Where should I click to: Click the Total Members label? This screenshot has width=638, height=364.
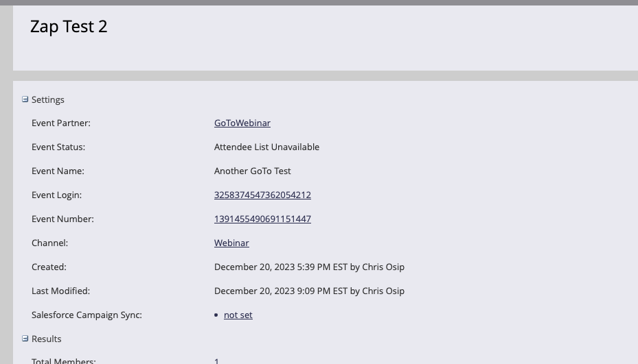click(x=64, y=361)
